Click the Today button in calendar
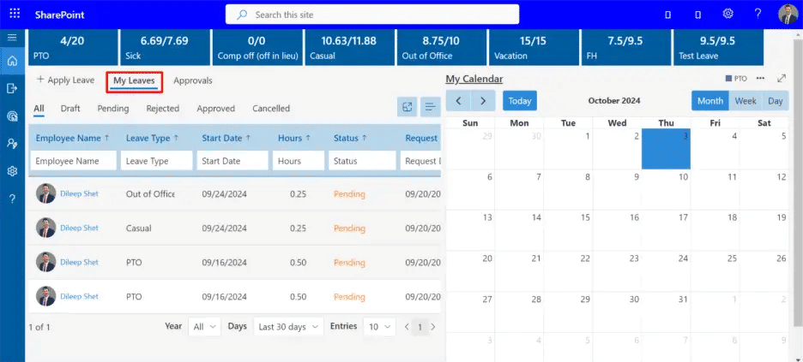The height and width of the screenshot is (362, 803). point(519,101)
